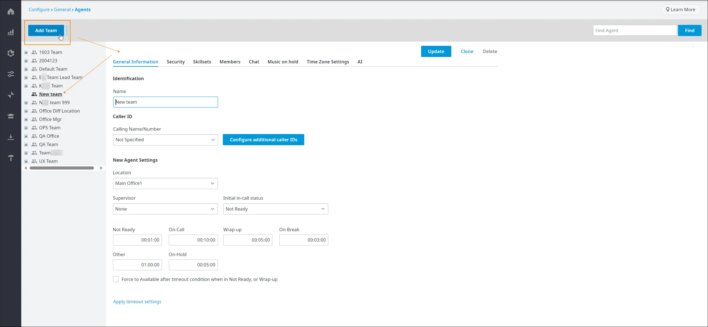Image resolution: width=708 pixels, height=327 pixels.
Task: Switch to the Skillsets tab
Action: 202,62
